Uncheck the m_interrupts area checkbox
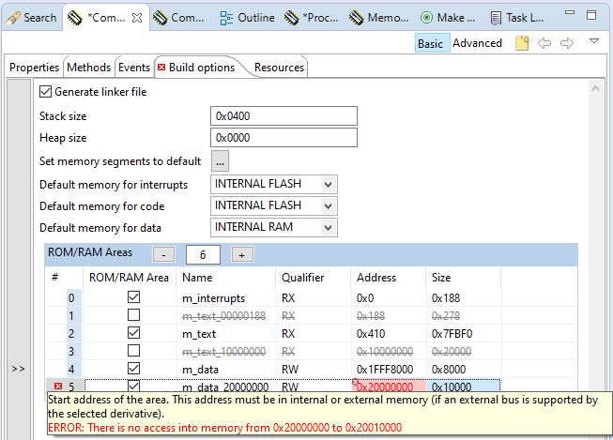The image size is (613, 440). [133, 297]
